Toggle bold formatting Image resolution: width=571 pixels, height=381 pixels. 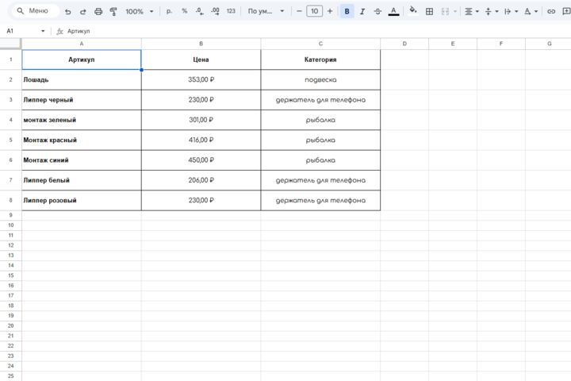pos(347,11)
